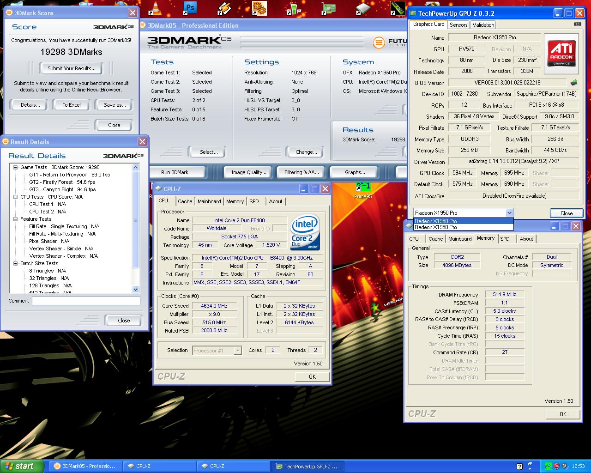Click the Graphs button in 3DMark05
The image size is (591, 473).
(x=355, y=172)
